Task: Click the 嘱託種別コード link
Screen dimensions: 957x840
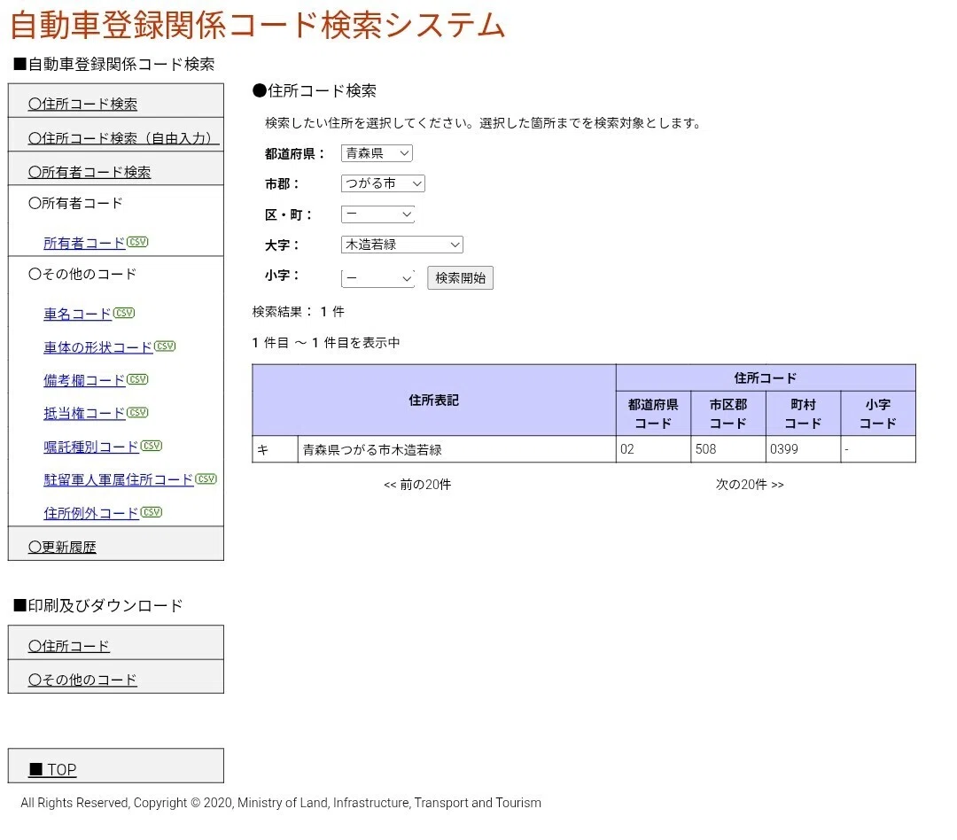Action: (x=91, y=447)
